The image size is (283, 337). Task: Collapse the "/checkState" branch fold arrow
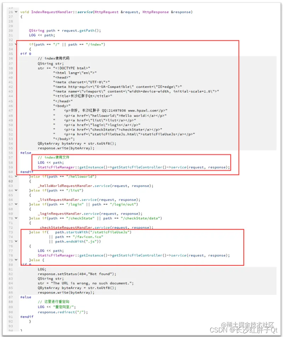16,218
